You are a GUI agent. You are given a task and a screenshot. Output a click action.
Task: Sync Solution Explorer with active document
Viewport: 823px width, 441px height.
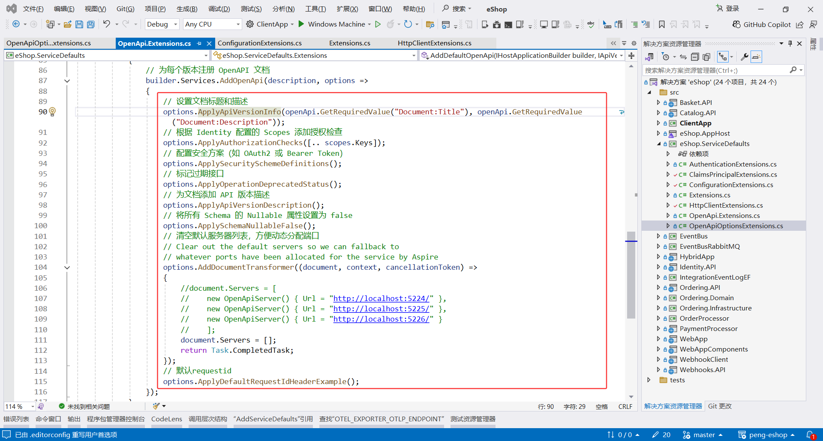[x=683, y=57]
